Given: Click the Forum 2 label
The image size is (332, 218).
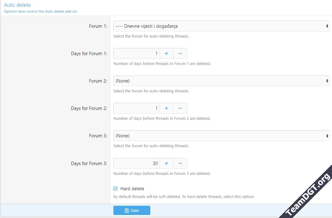Looking at the screenshot, I should [x=98, y=81].
